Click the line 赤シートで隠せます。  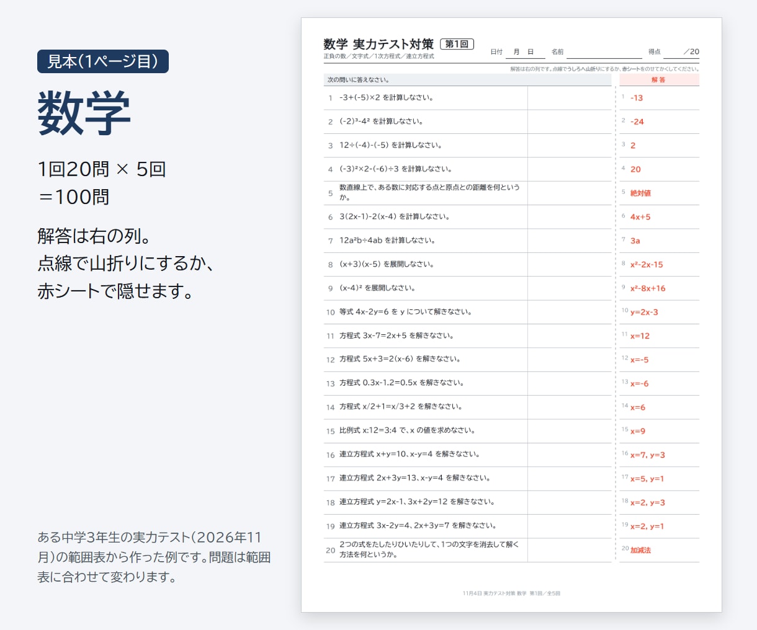pyautogui.click(x=116, y=291)
